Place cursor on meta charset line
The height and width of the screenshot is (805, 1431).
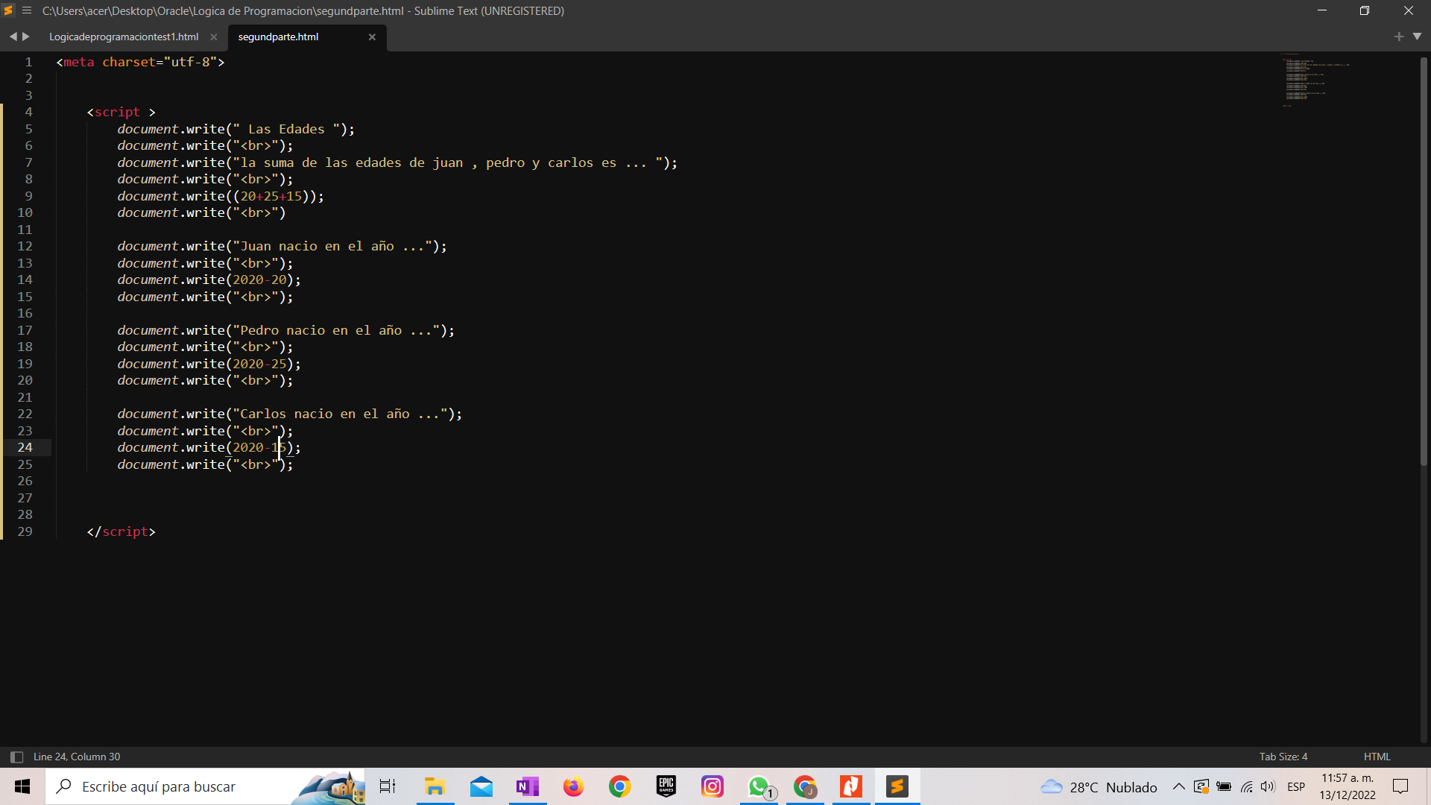(x=140, y=62)
